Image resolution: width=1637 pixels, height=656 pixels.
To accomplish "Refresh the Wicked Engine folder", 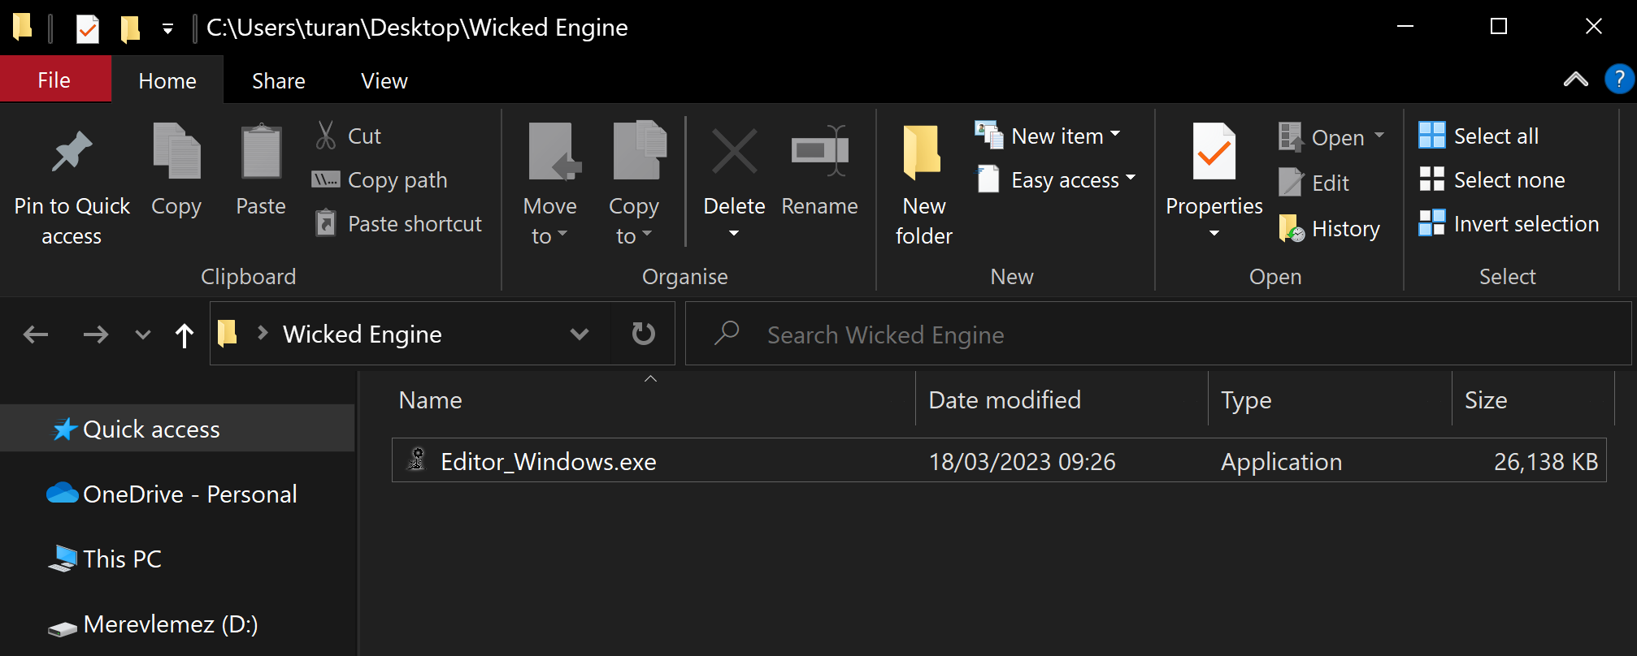I will tap(644, 334).
